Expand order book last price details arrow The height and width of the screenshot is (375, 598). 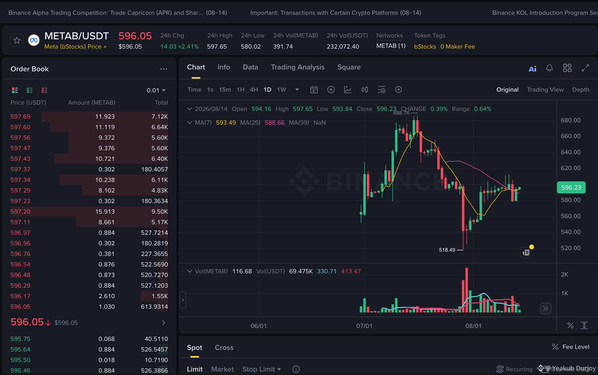(x=164, y=323)
